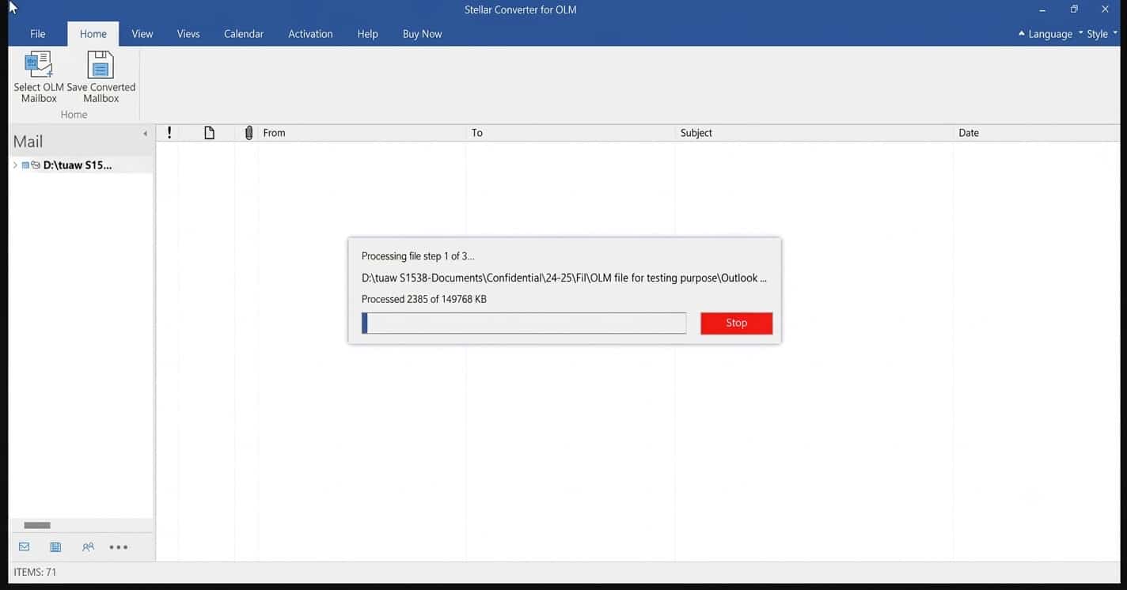Select the Home ribbon tab

93,34
